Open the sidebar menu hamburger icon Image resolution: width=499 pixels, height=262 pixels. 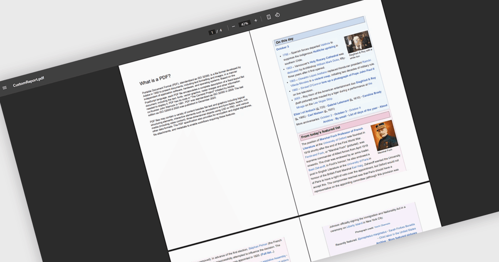point(5,88)
